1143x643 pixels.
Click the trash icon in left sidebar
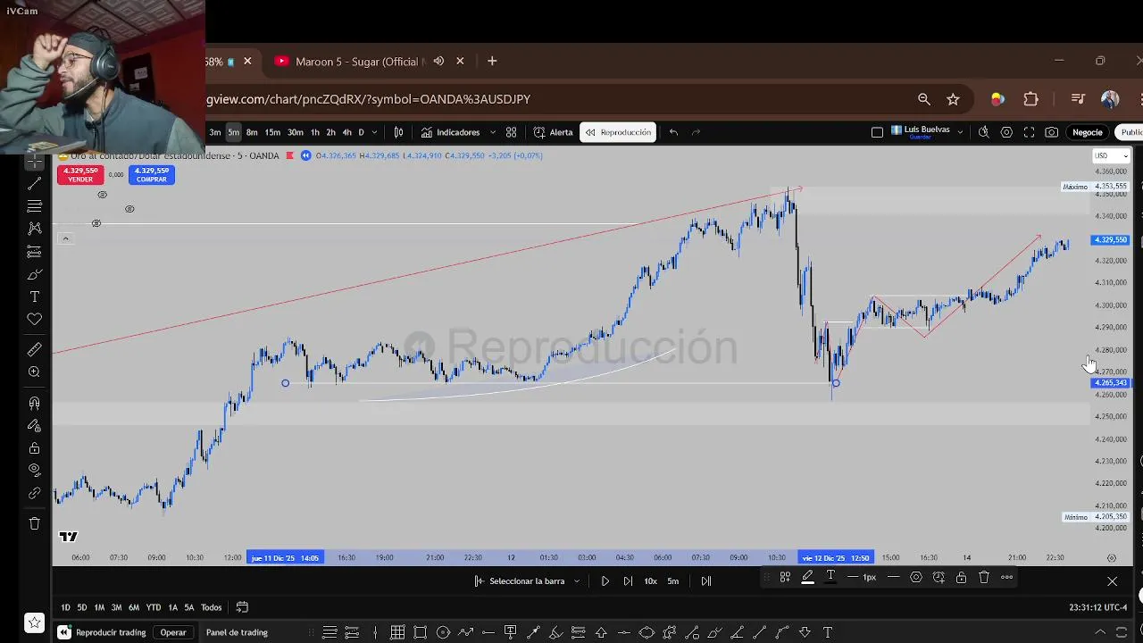point(34,523)
